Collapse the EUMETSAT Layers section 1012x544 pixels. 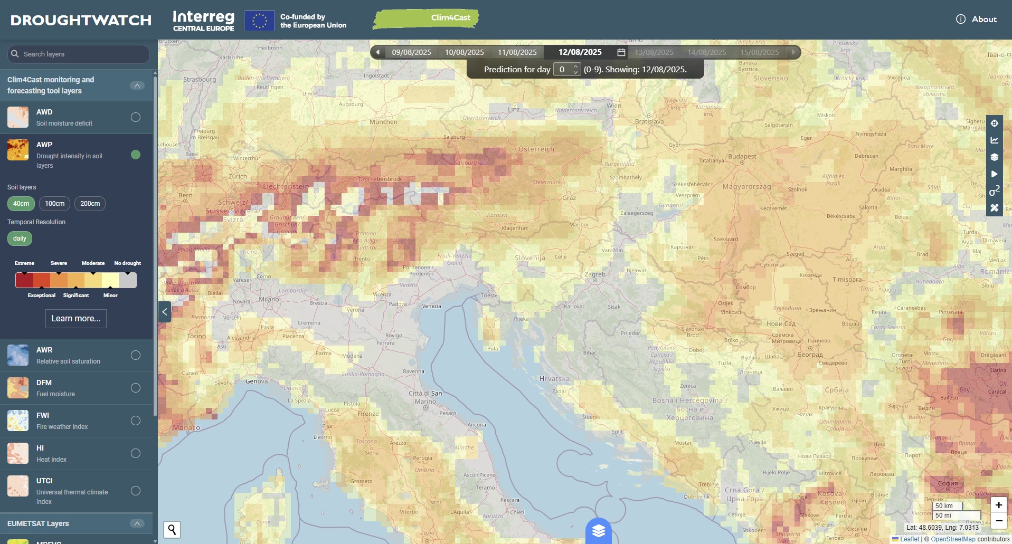click(137, 523)
